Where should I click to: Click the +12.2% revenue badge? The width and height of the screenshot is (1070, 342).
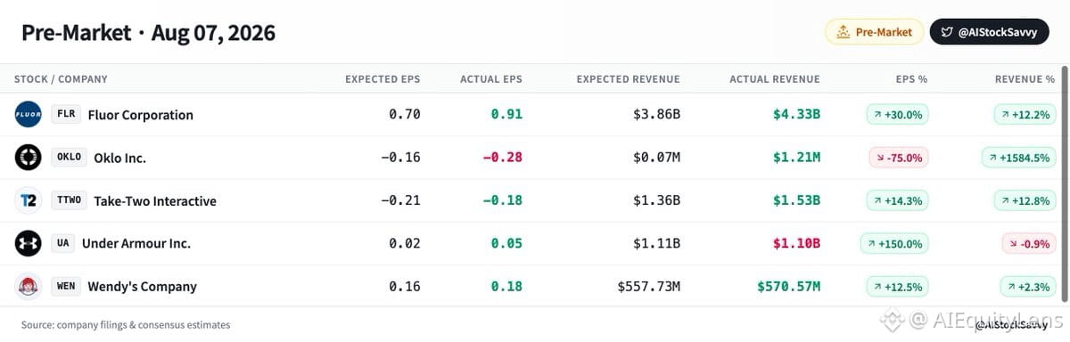tap(1025, 114)
